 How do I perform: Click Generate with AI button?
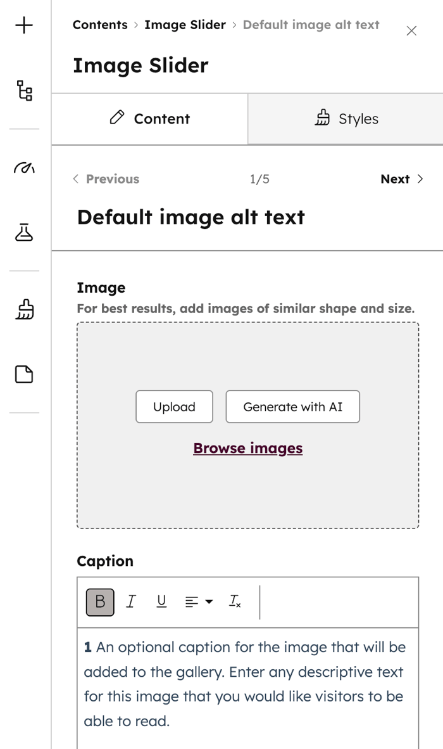[x=293, y=407]
